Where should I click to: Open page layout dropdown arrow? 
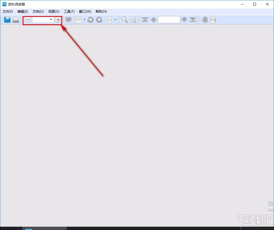click(115, 20)
